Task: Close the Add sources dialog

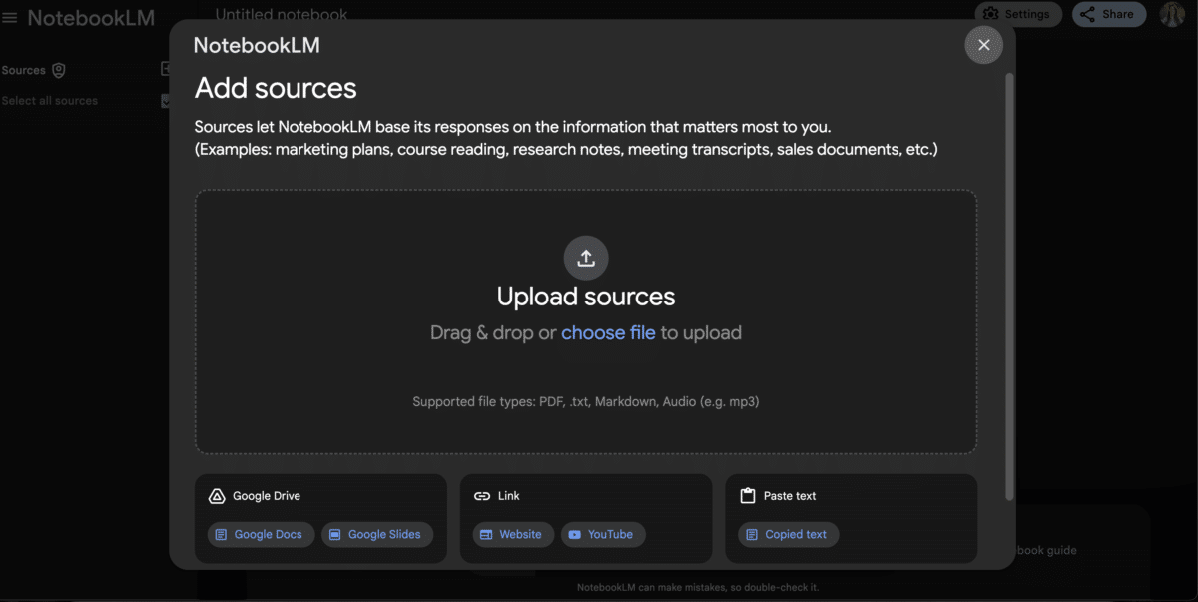Action: pyautogui.click(x=983, y=45)
